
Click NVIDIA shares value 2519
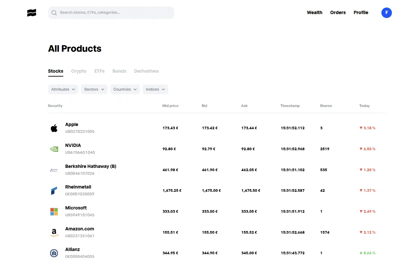[325, 149]
